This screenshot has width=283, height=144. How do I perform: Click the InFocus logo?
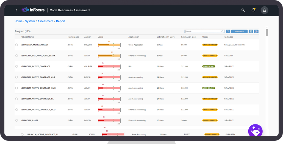(x=33, y=10)
